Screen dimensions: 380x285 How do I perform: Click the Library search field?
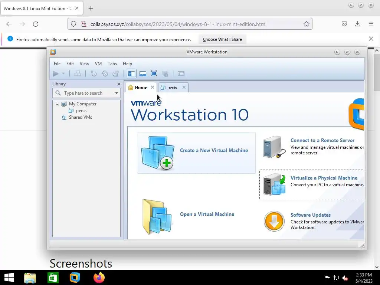tap(86, 93)
